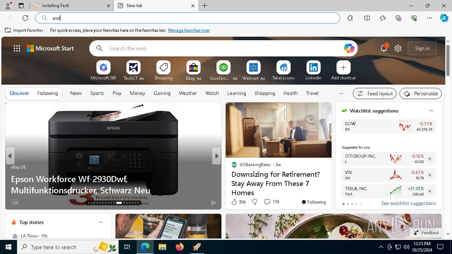Go to the previous carousel slide
Viewport: 452px width, 254px height.
coord(10,156)
